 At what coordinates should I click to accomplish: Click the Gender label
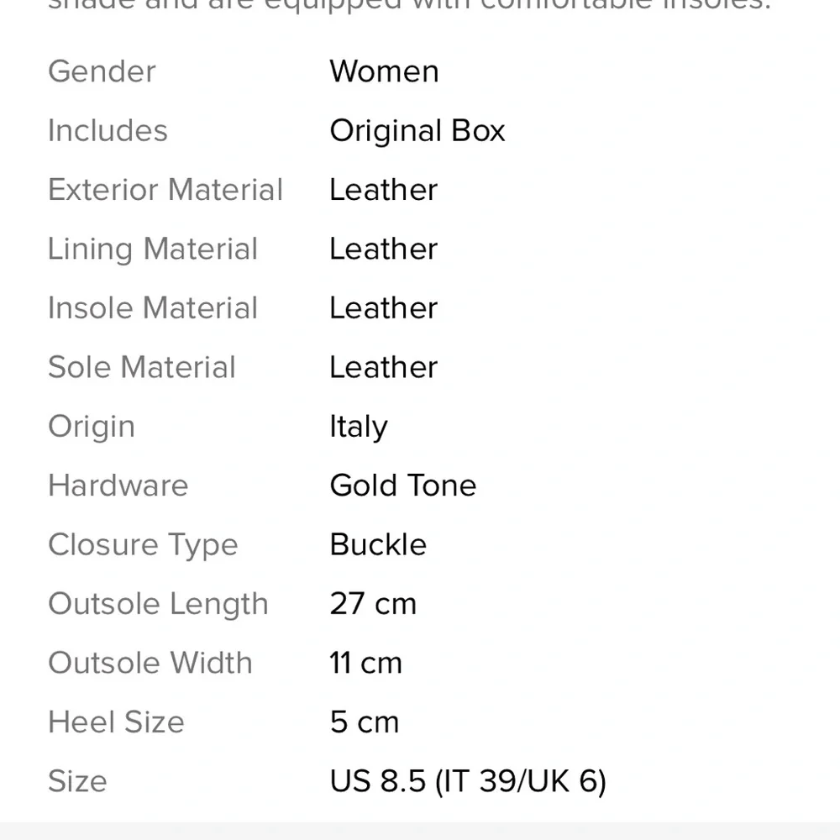pyautogui.click(x=102, y=71)
